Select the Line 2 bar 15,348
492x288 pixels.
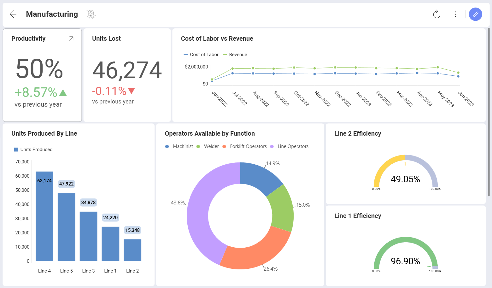point(132,250)
